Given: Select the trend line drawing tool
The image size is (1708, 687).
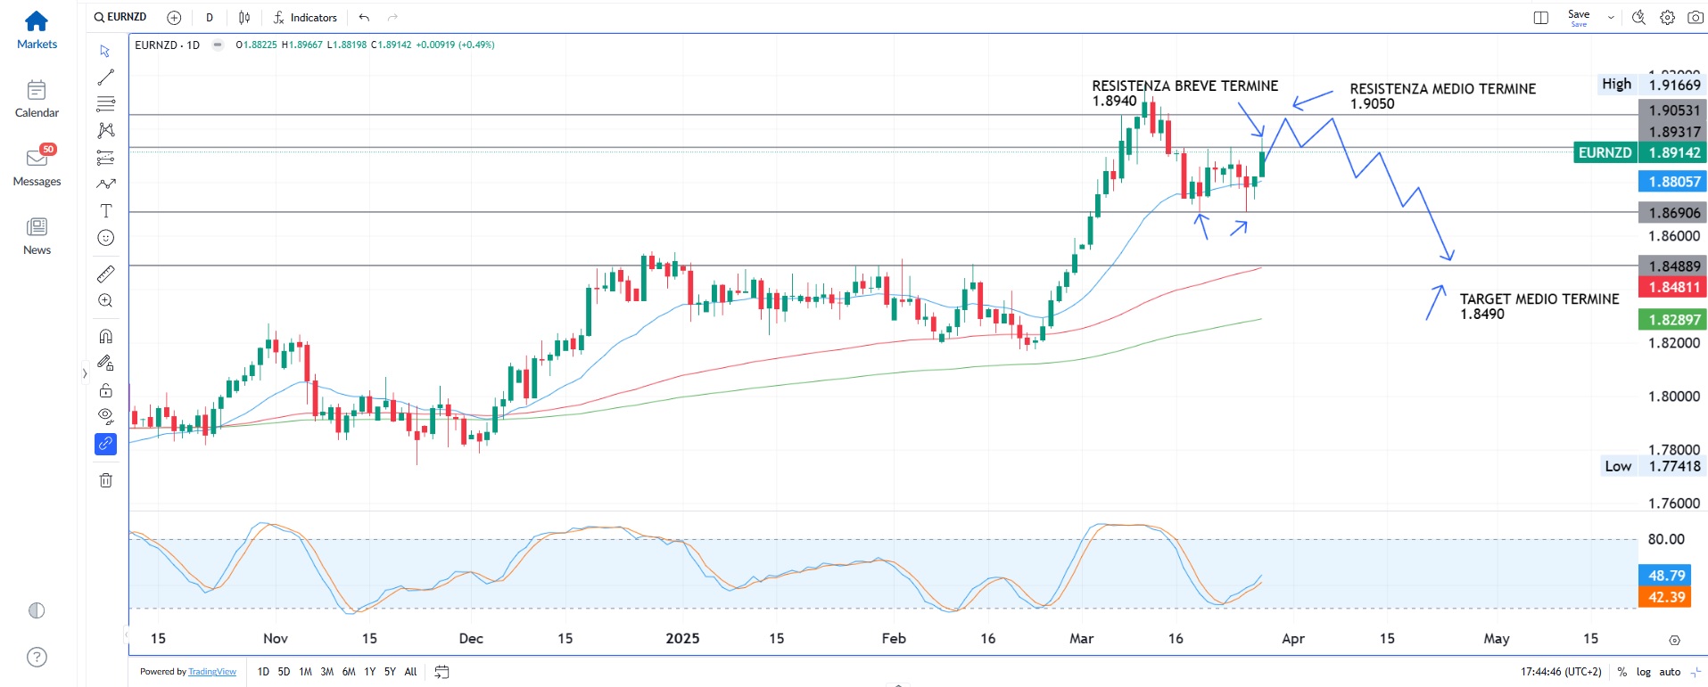Looking at the screenshot, I should coord(105,78).
